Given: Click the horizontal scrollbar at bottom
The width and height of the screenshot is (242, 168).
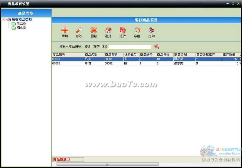Looking at the screenshot, I should coord(107,164).
